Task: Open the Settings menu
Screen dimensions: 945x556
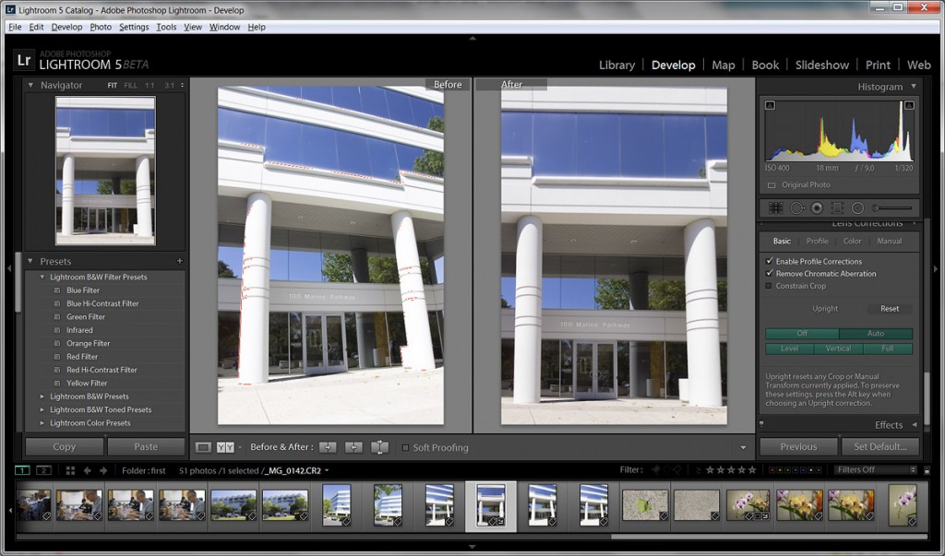Action: tap(134, 27)
